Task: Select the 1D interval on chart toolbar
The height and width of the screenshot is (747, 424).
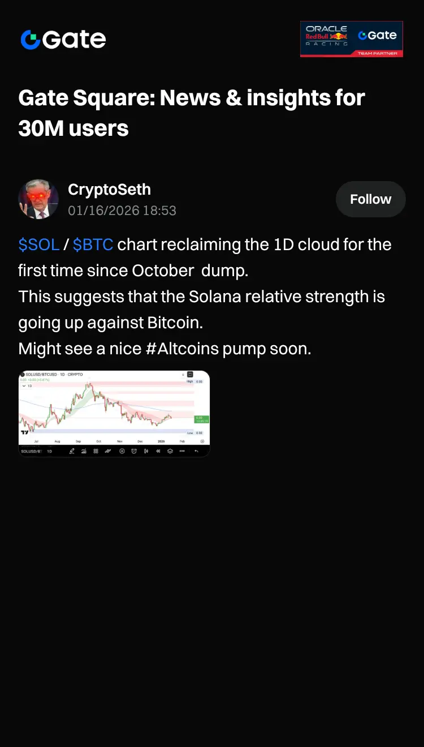Action: 49,451
